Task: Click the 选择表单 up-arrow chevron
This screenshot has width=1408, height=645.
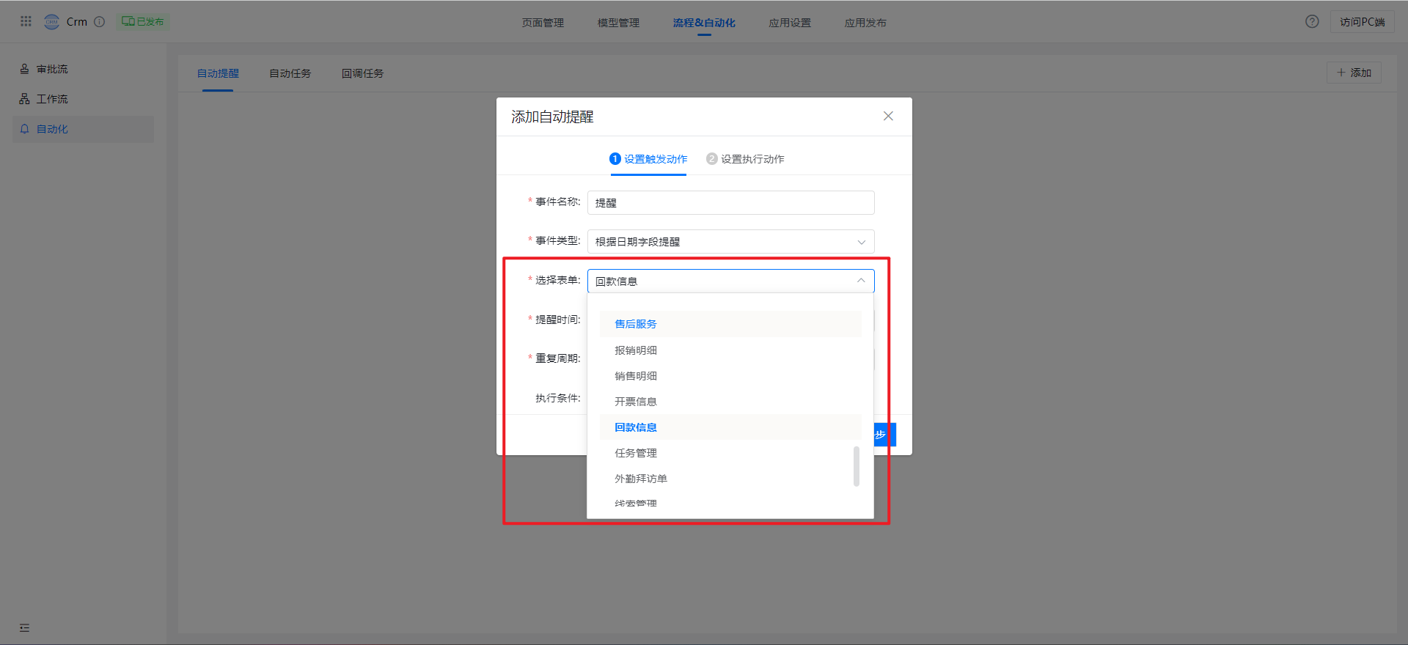Action: 861,281
